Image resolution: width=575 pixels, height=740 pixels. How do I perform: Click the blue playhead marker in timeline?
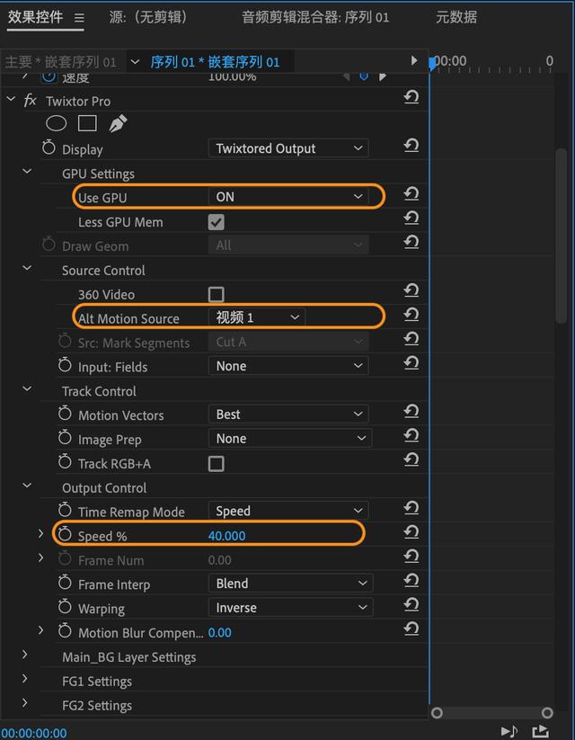point(432,63)
